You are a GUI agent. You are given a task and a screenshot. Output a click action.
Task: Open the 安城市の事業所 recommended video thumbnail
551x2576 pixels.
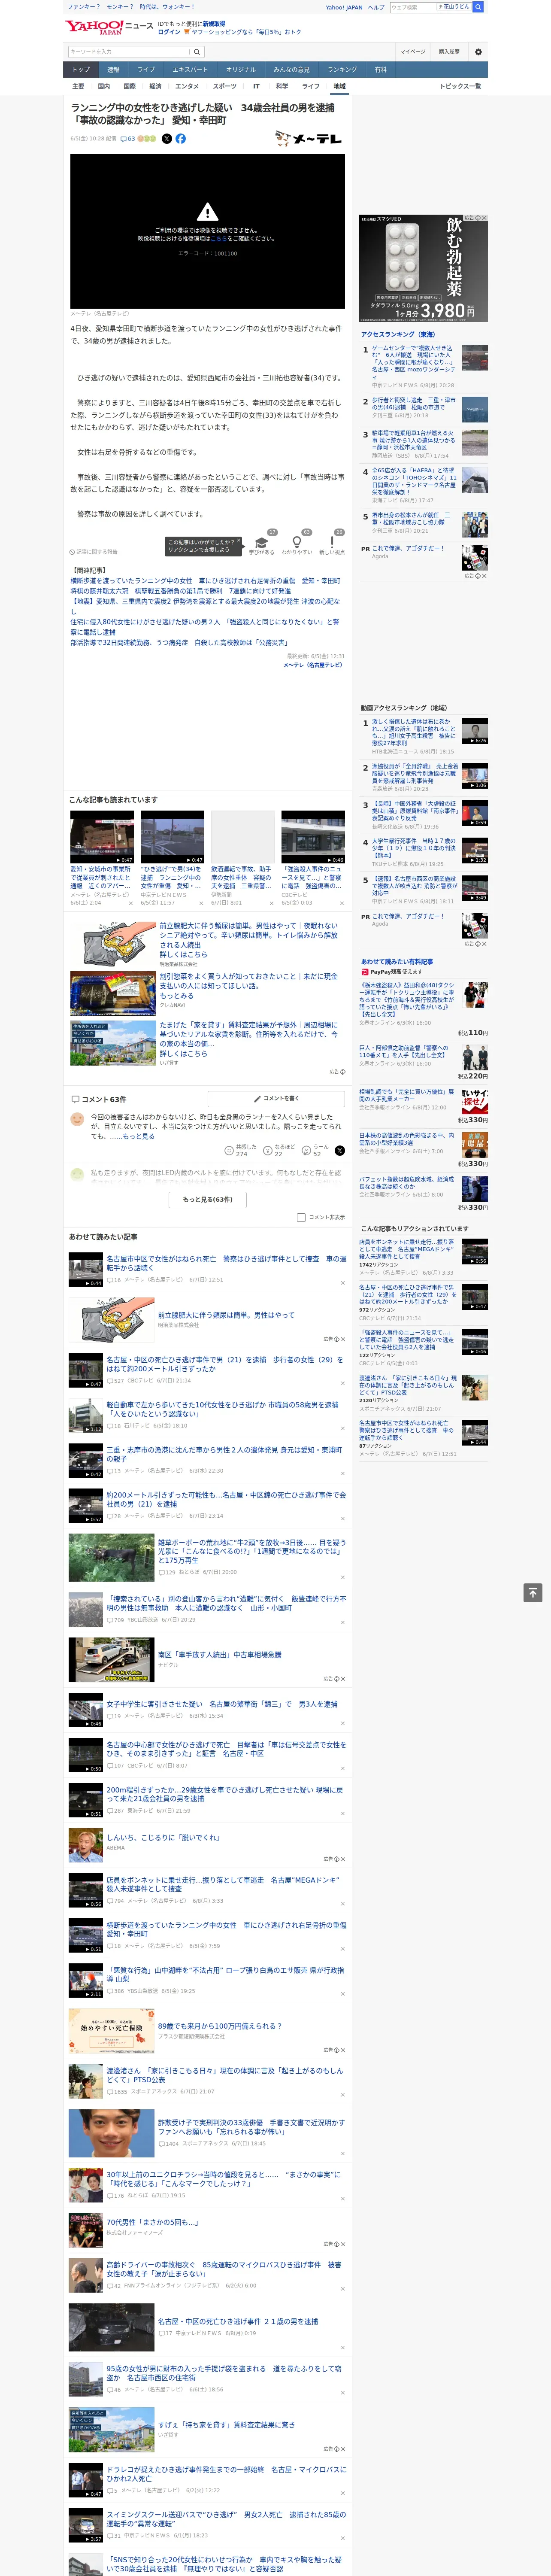pos(102,837)
